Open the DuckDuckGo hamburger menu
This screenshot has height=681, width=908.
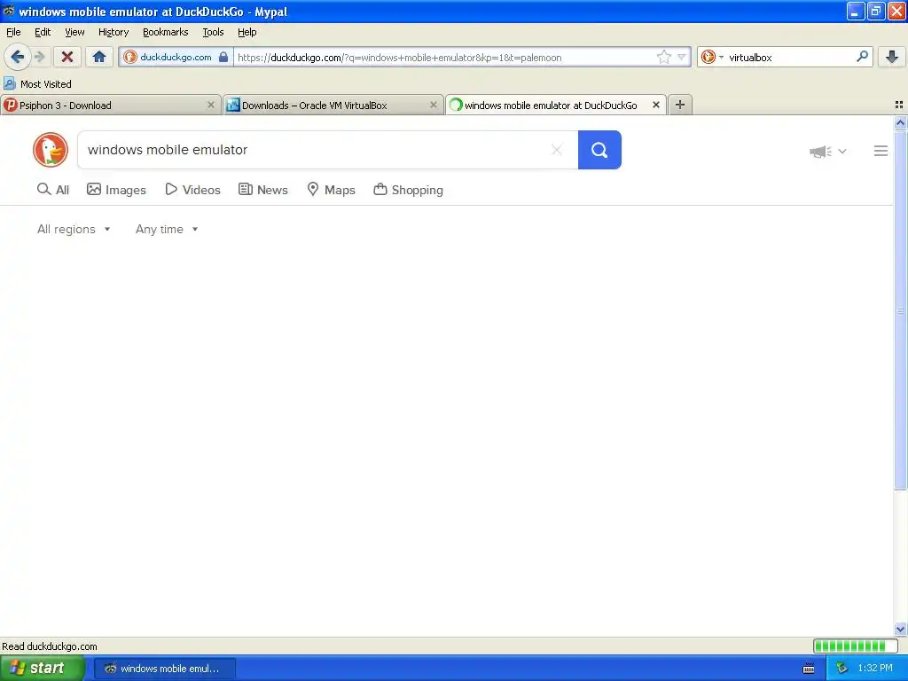point(881,151)
